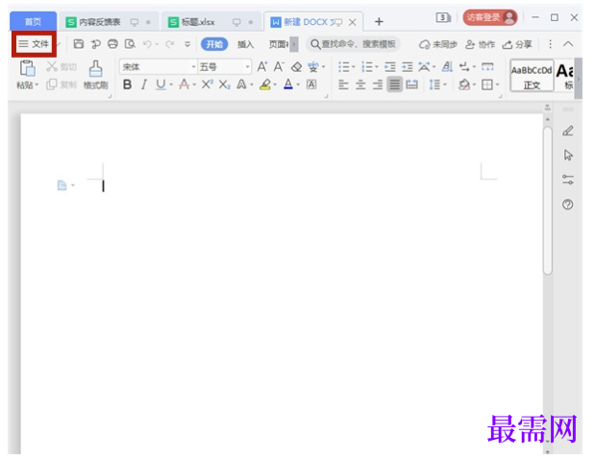Click the selection arrow icon in sidebar
The width and height of the screenshot is (595, 459).
pos(568,155)
